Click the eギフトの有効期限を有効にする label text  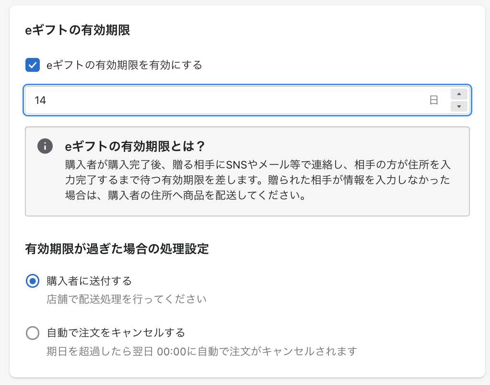click(x=124, y=65)
